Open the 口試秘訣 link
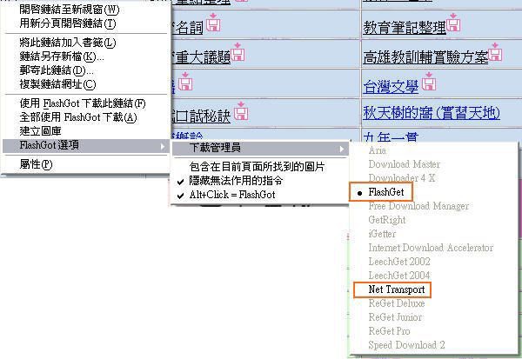This screenshot has height=359, width=522. (x=201, y=116)
